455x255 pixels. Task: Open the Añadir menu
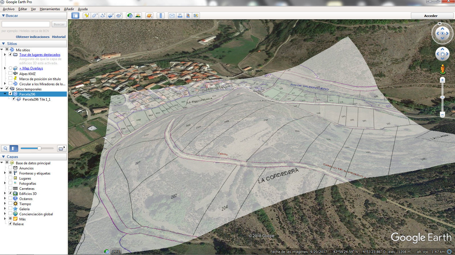point(69,9)
